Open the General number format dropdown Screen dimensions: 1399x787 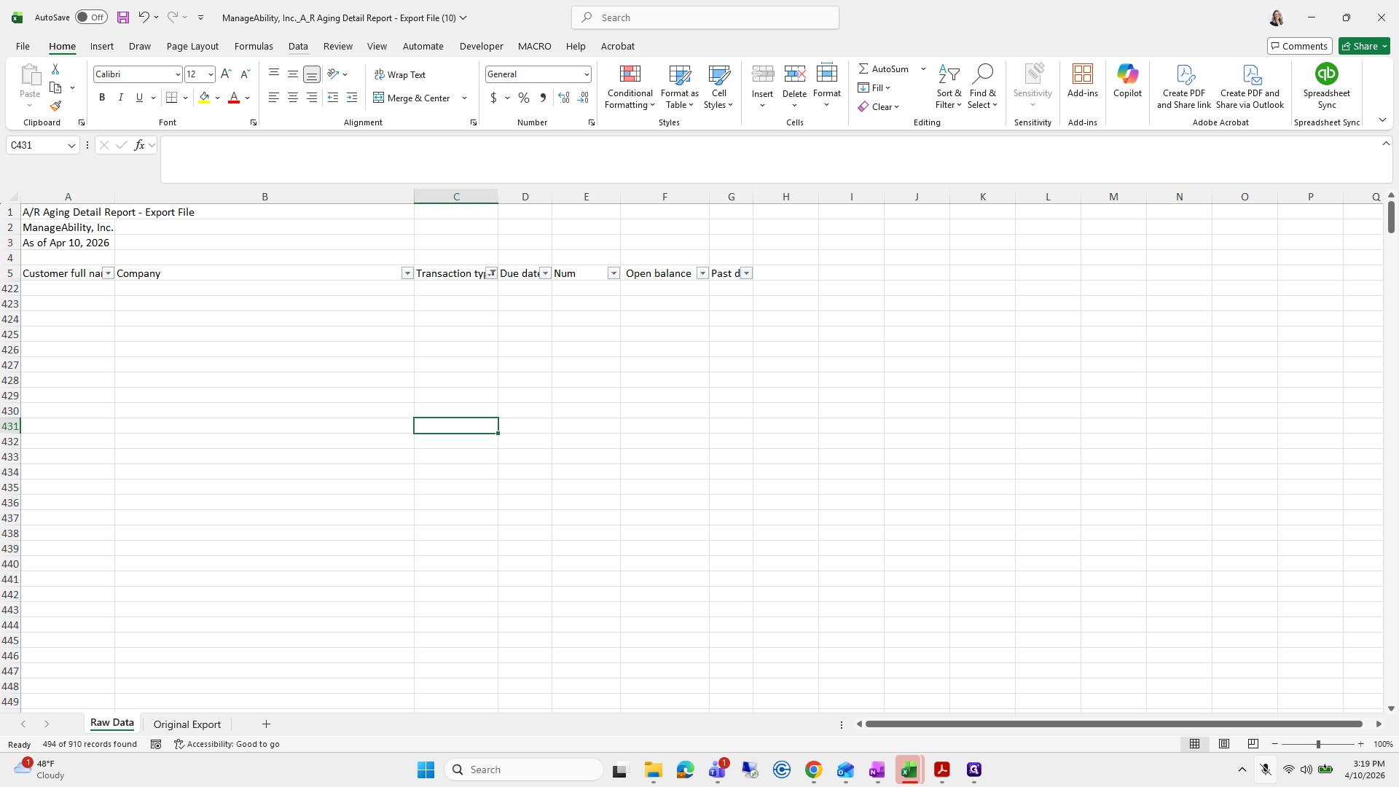(x=587, y=74)
